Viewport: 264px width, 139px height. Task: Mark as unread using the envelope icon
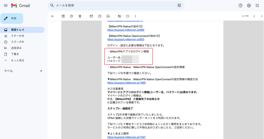(x=91, y=16)
